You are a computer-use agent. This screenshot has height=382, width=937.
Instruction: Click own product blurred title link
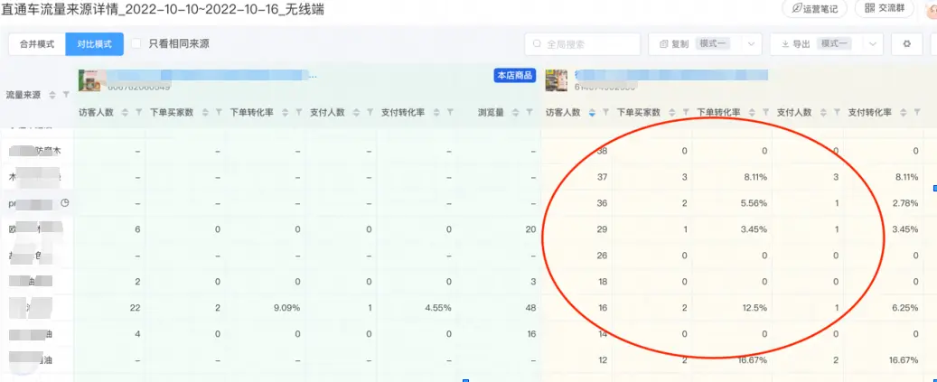[212, 75]
